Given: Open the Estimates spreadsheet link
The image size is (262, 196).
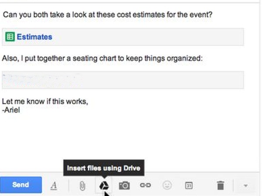Looking at the screenshot, I should tap(34, 37).
